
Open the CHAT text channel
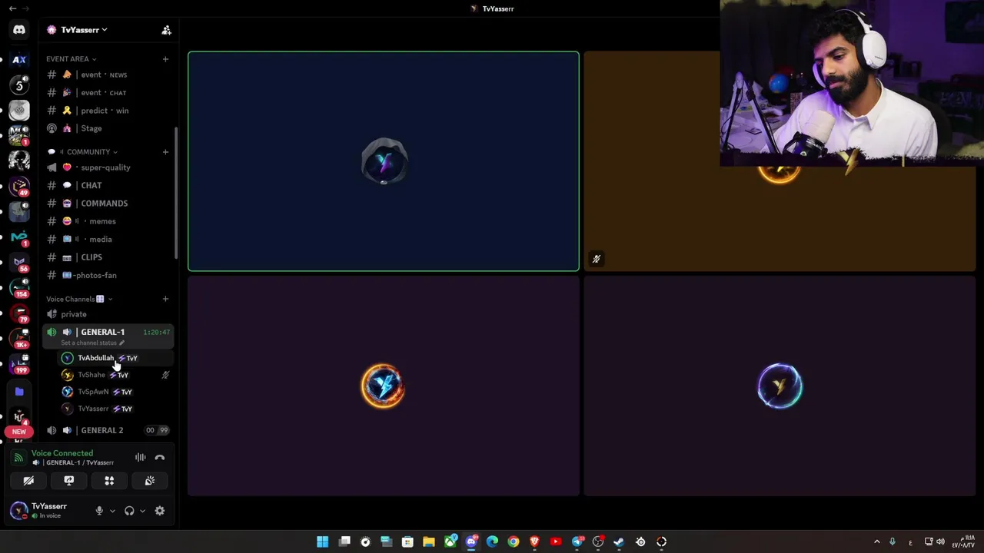(x=108, y=185)
